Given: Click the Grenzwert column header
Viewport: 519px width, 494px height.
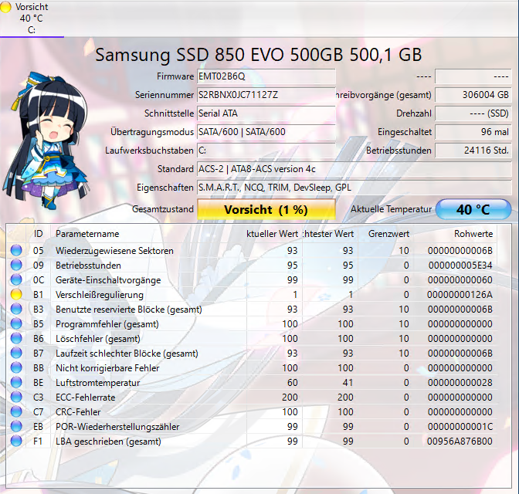Looking at the screenshot, I should pos(385,234).
